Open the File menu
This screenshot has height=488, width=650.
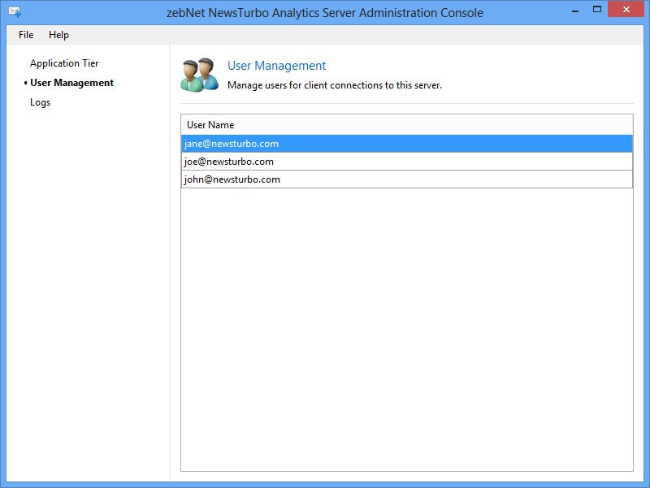tap(26, 35)
